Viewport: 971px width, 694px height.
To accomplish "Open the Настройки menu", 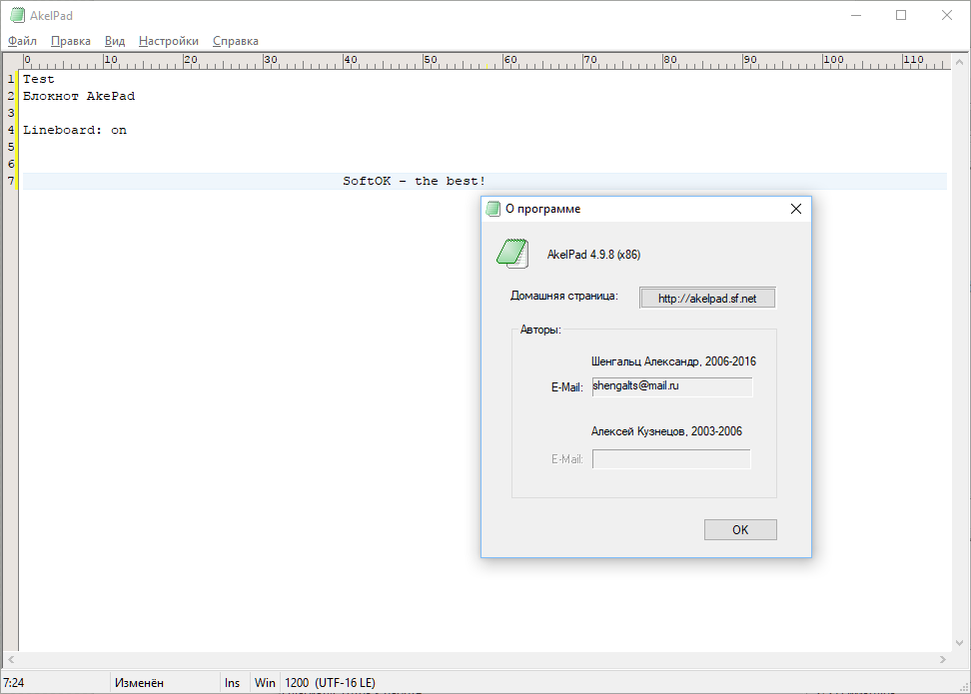I will coord(169,41).
